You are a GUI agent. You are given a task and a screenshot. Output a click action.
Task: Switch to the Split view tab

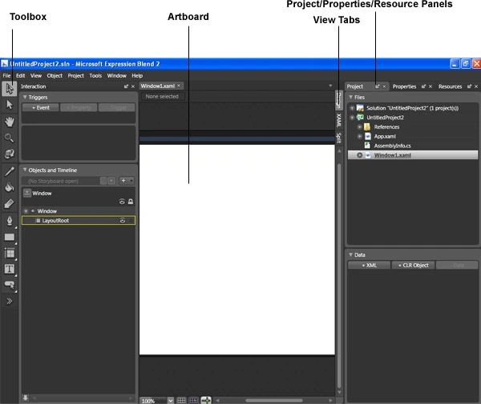pos(338,138)
